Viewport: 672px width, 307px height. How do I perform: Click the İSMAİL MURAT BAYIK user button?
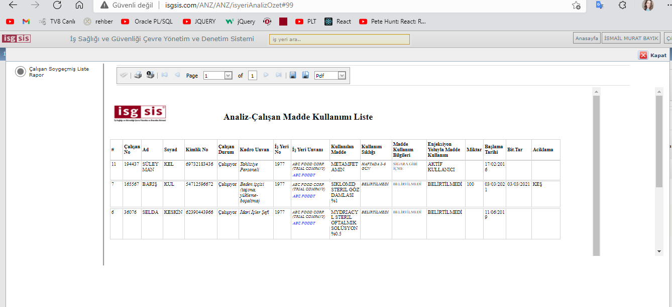(632, 39)
